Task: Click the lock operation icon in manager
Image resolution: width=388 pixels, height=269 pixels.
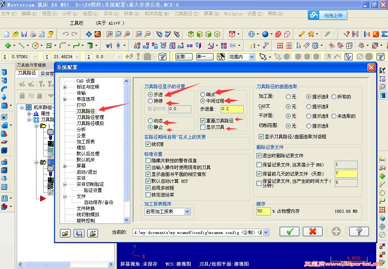Action: pyautogui.click(x=22, y=95)
